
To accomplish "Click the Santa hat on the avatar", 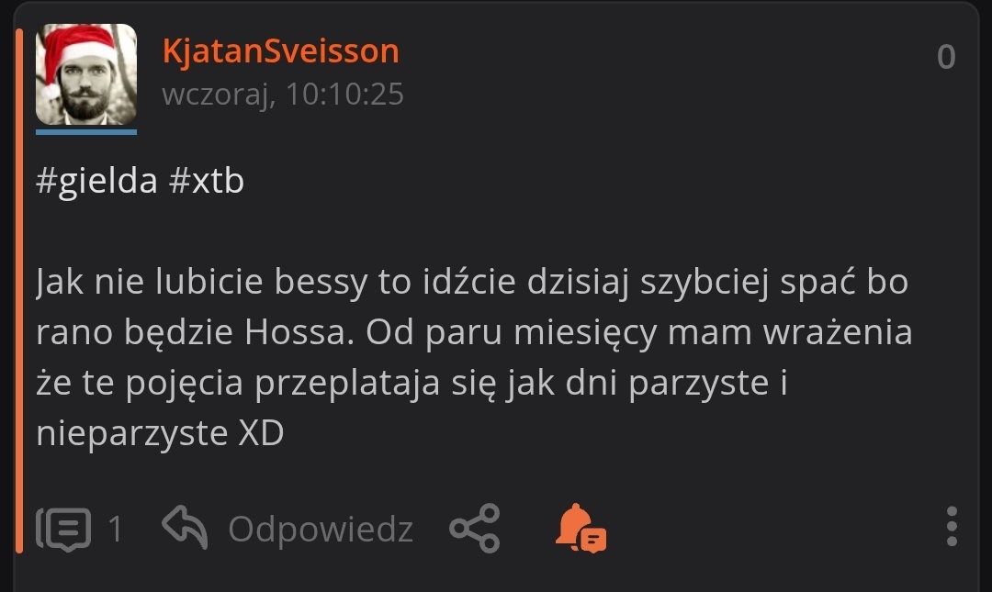I will tap(77, 54).
